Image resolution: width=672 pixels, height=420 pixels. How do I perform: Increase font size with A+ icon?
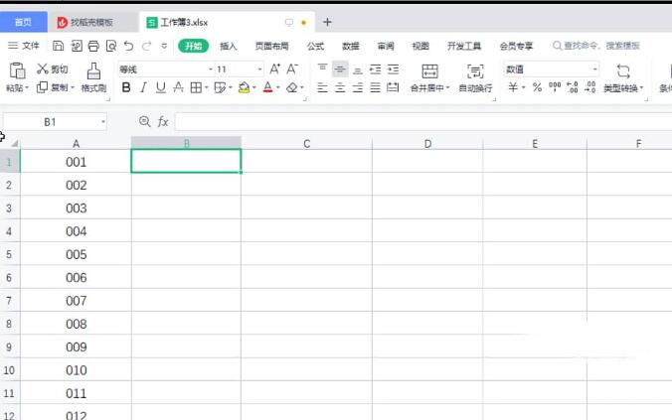click(x=274, y=69)
